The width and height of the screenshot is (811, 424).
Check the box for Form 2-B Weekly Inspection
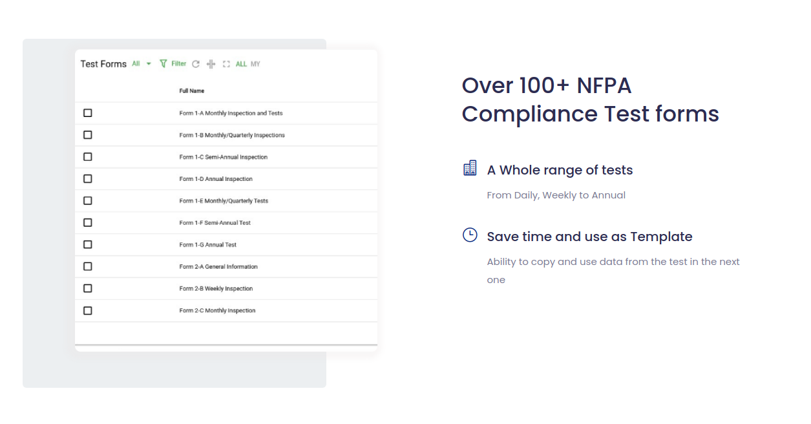tap(88, 289)
